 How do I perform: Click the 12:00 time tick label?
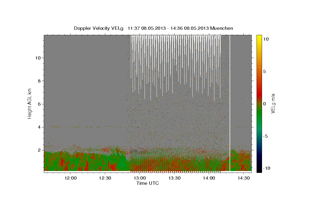[x=70, y=178]
